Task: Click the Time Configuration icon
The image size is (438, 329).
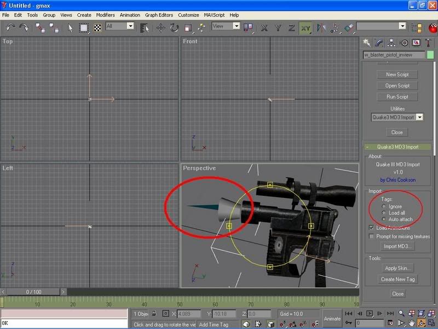Action: click(390, 323)
